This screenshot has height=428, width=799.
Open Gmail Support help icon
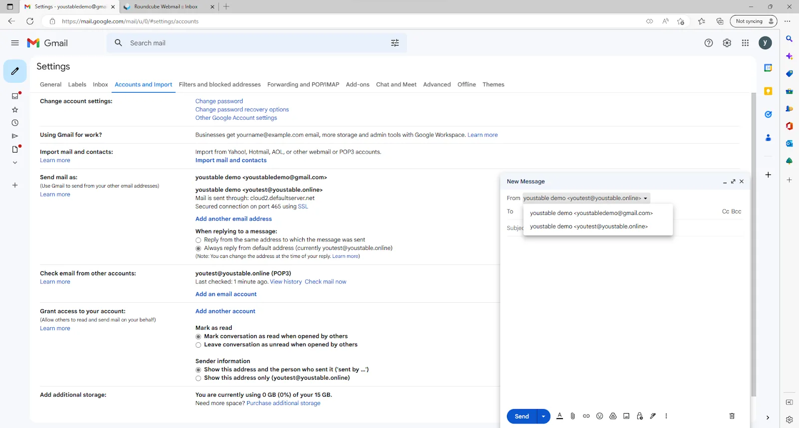tap(709, 43)
